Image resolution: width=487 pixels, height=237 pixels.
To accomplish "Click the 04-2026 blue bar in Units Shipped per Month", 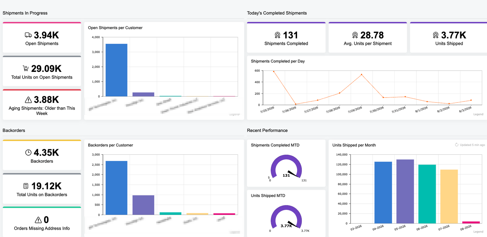I will point(383,193).
